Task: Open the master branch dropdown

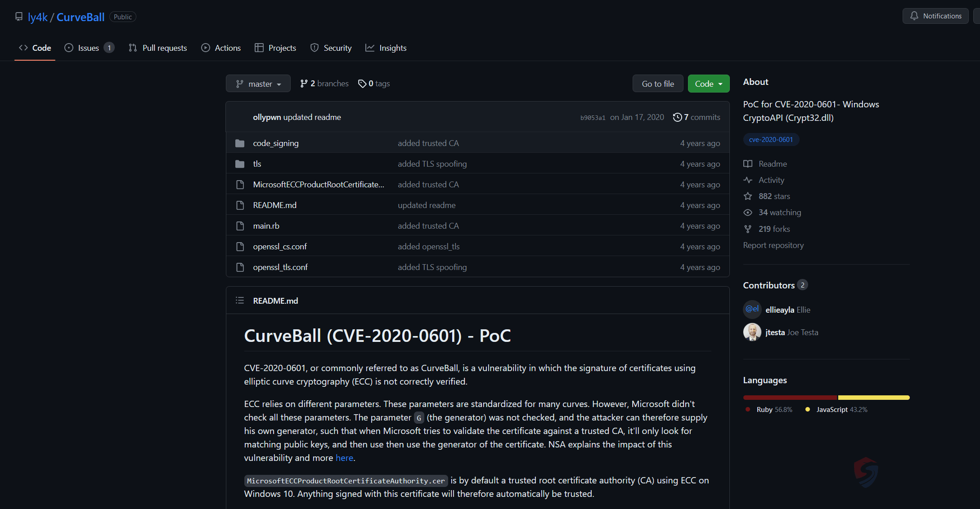Action: [x=258, y=84]
